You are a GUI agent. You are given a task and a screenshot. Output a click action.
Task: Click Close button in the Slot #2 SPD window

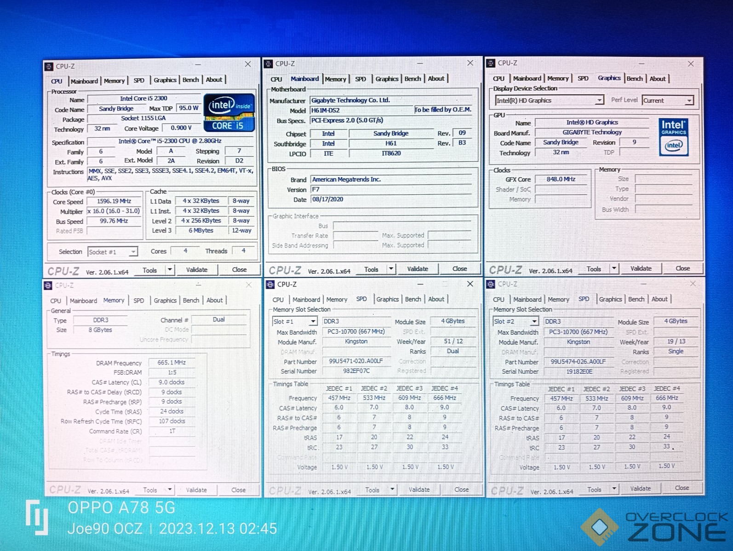(x=682, y=488)
